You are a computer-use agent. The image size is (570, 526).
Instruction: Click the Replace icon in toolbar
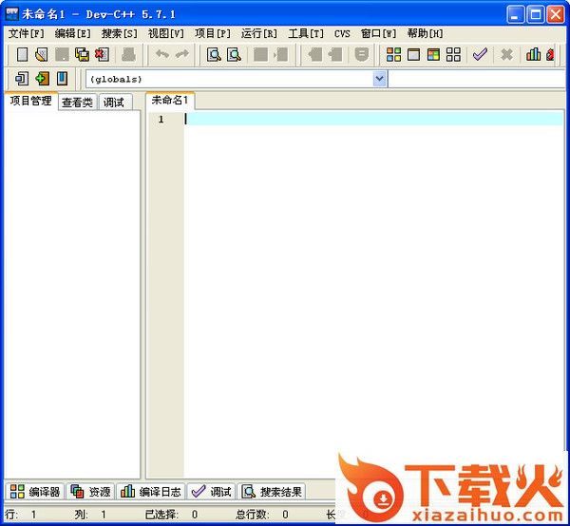pos(234,55)
